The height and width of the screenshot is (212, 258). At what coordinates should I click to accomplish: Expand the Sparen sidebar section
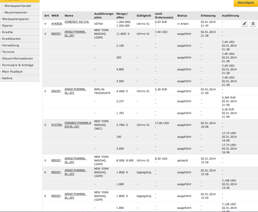point(7,26)
